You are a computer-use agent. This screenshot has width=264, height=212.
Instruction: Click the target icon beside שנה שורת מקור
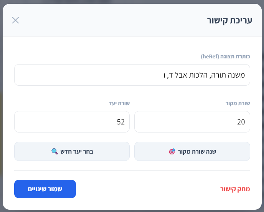[172, 151]
